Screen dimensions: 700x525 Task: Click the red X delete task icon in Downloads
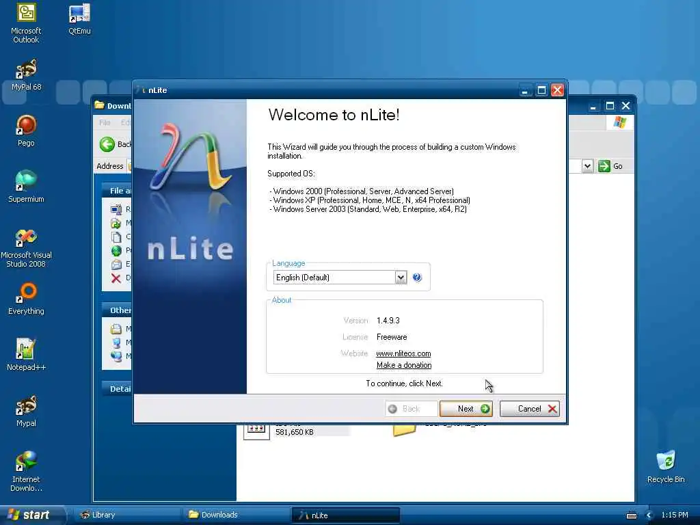116,278
